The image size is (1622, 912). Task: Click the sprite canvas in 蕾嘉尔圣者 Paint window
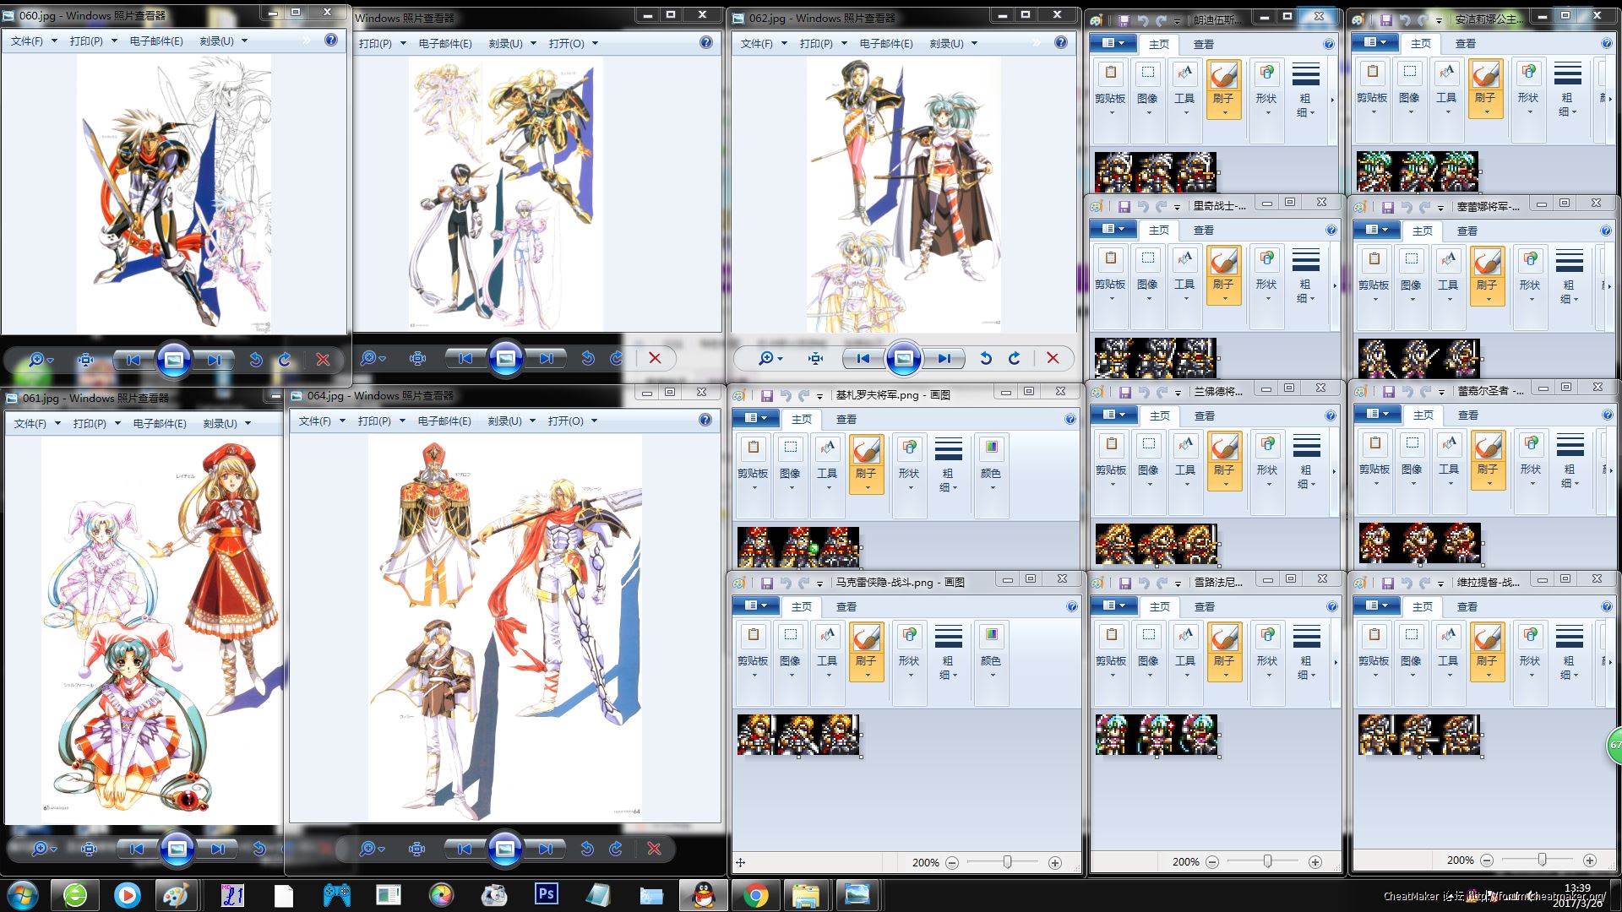(1419, 544)
